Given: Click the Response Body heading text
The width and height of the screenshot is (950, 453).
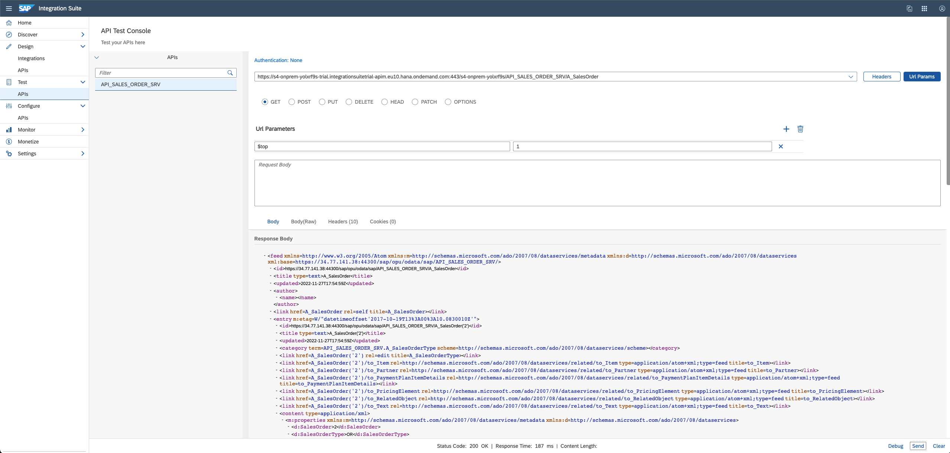Looking at the screenshot, I should pyautogui.click(x=273, y=239).
